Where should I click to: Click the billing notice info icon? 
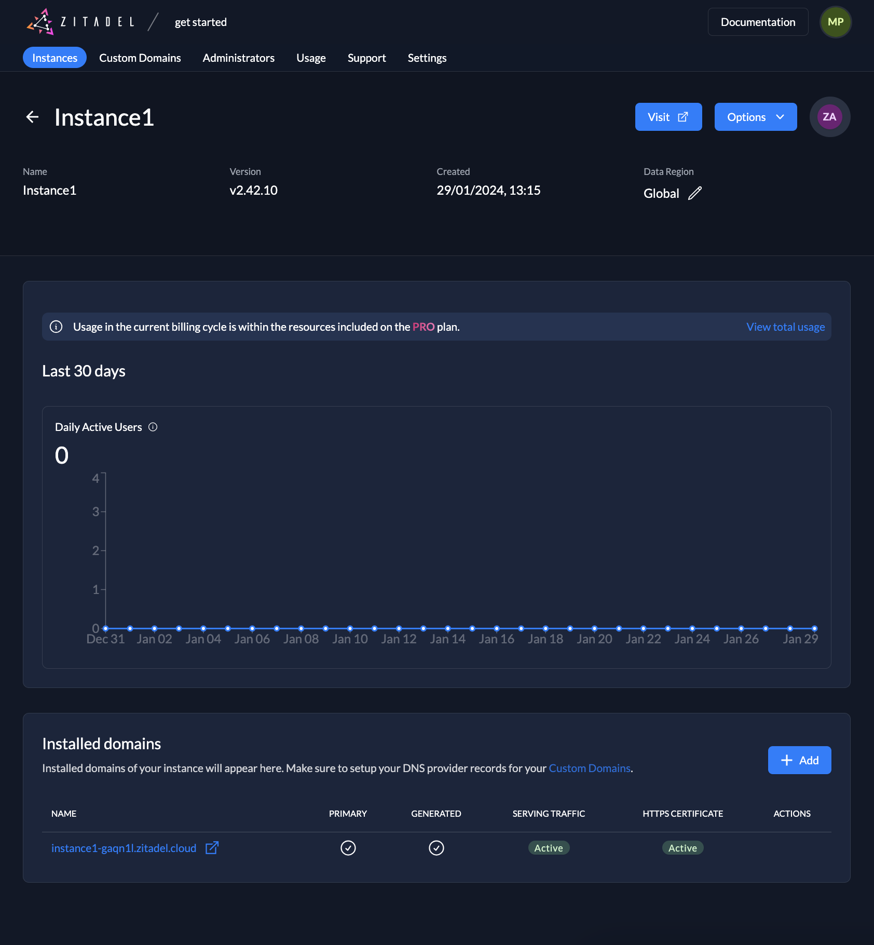(x=56, y=327)
